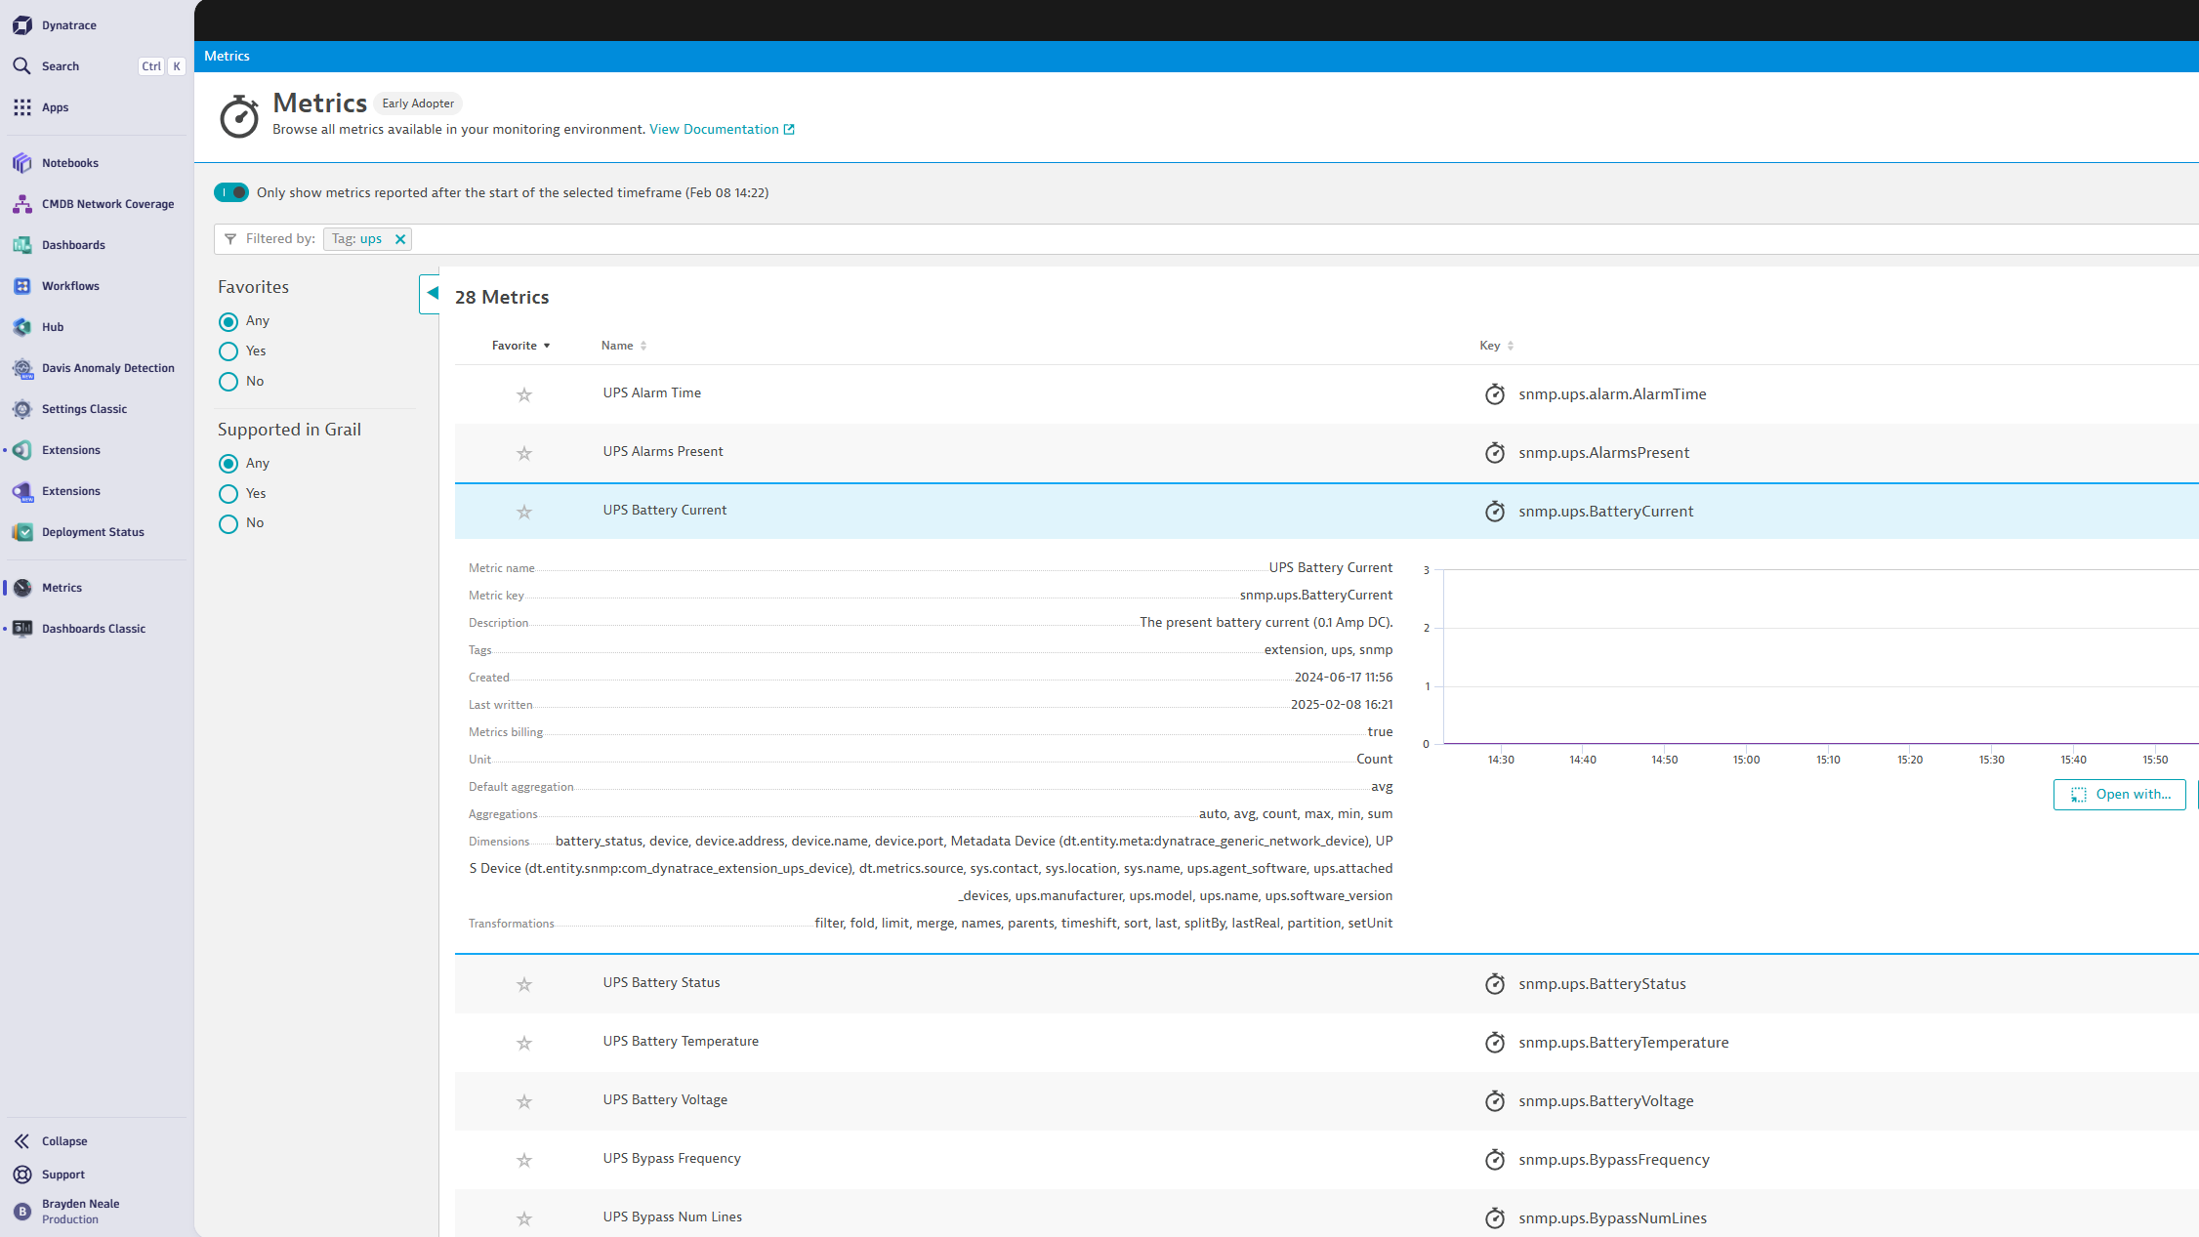Collapse the UPS Battery Current row

1326,511
